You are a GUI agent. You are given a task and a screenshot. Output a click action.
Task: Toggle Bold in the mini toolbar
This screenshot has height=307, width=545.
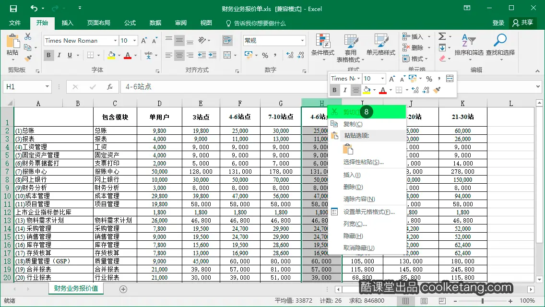point(334,90)
